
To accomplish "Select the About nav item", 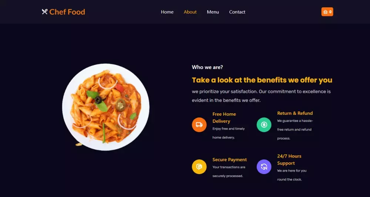I will tap(190, 12).
